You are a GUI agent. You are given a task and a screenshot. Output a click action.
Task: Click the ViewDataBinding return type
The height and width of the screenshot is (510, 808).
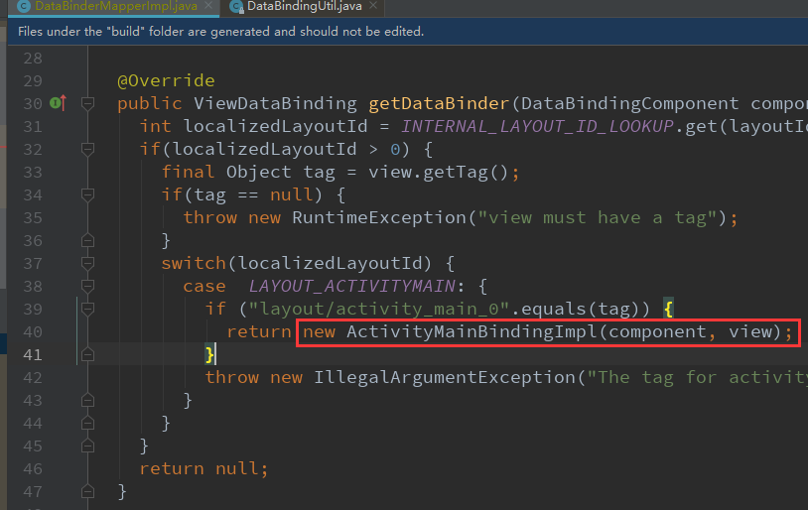click(x=275, y=103)
